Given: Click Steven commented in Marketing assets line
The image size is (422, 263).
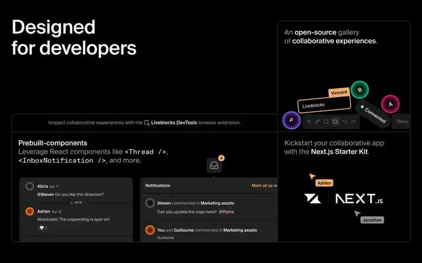Looking at the screenshot, I should pos(196,203).
